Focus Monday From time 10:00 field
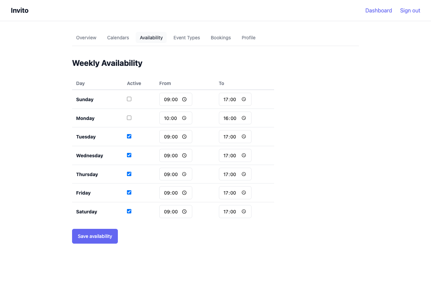The width and height of the screenshot is (431, 289). (176, 118)
